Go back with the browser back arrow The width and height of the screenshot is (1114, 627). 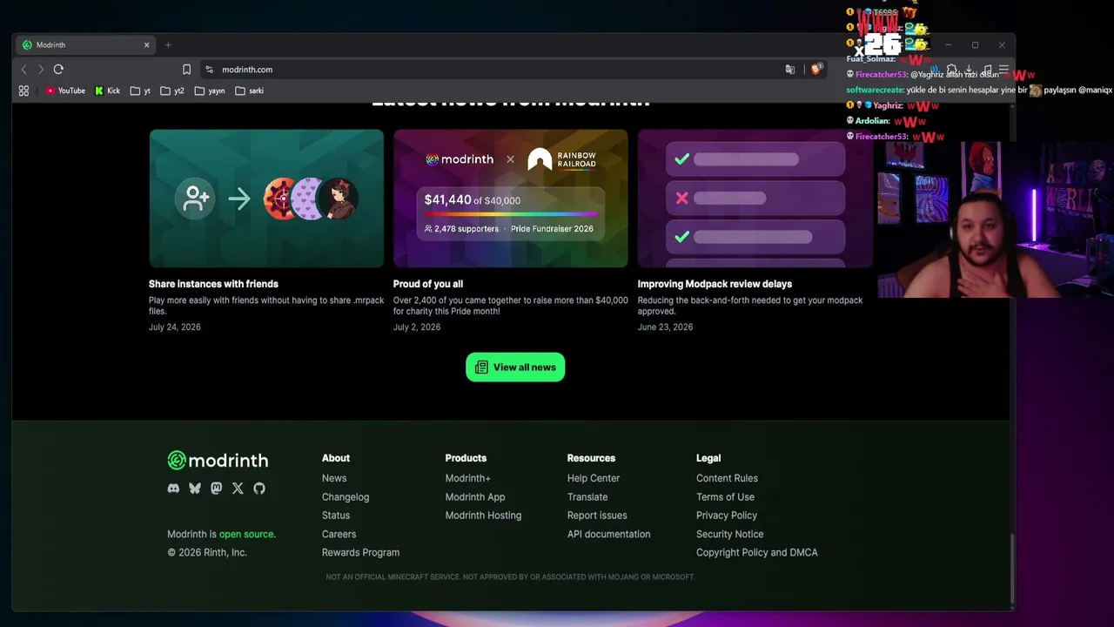(x=23, y=70)
